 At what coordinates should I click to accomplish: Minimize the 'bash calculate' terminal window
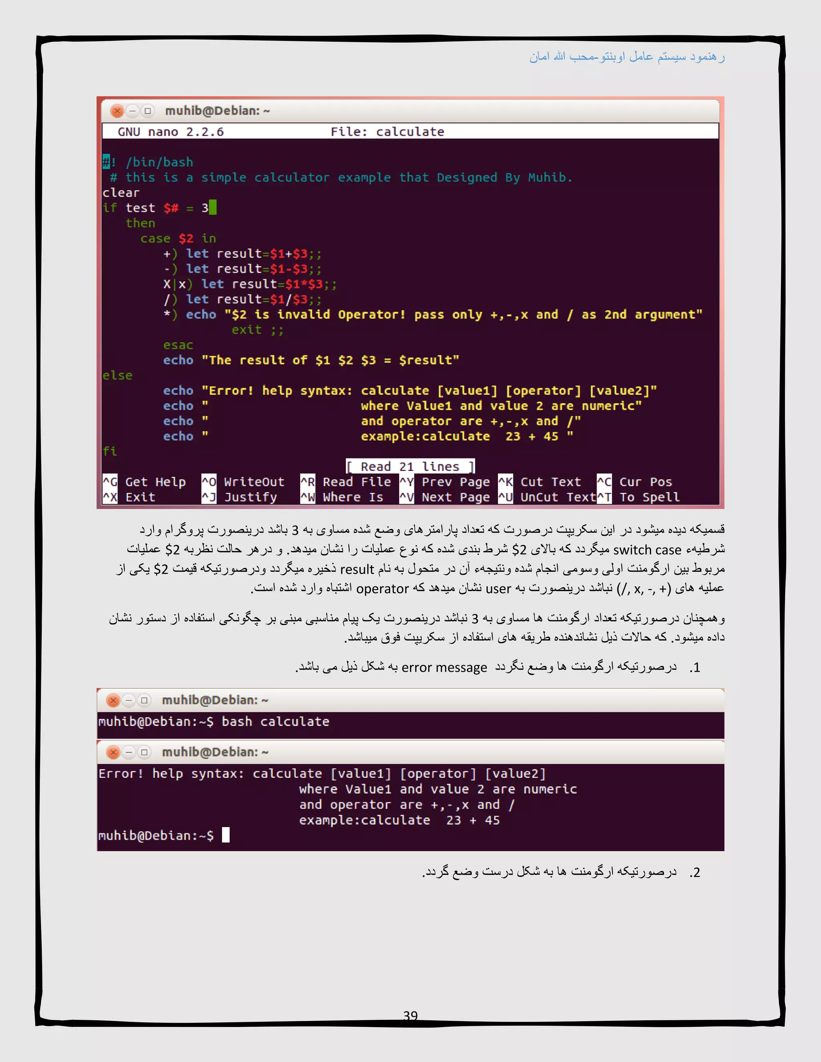(128, 700)
